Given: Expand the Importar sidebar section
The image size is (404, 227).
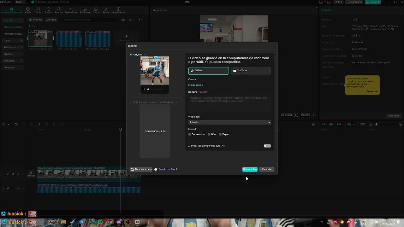Looking at the screenshot, I should 13,20.
